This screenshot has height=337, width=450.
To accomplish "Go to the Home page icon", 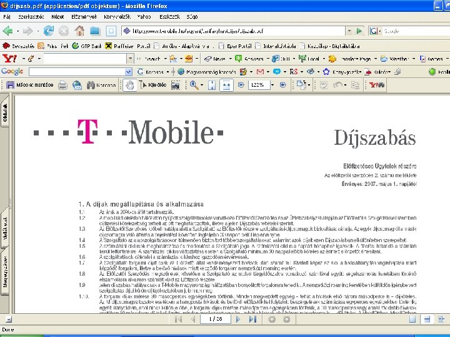I will [x=79, y=31].
